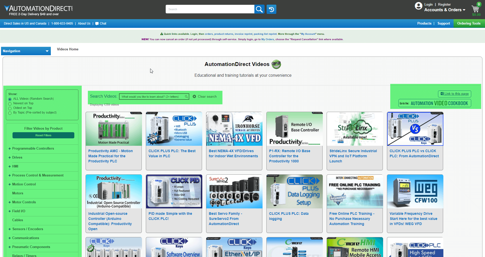Screen dimensions: 485x257
Task: Open the WEG CFW100 VFD video thumbnail
Action: [415, 191]
